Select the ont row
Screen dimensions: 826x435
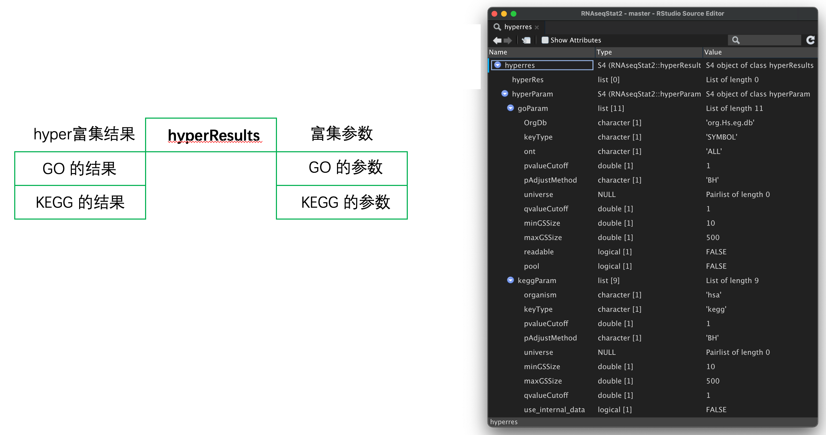coord(653,151)
